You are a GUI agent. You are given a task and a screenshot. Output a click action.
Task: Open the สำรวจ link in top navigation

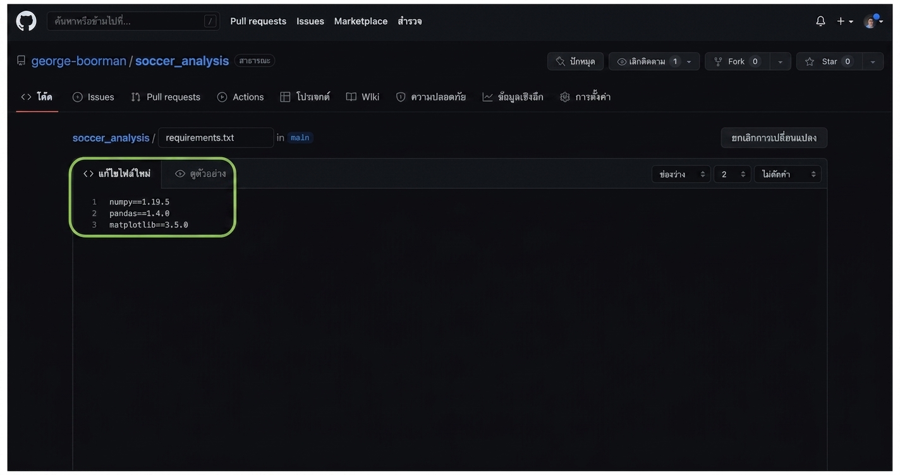coord(410,21)
